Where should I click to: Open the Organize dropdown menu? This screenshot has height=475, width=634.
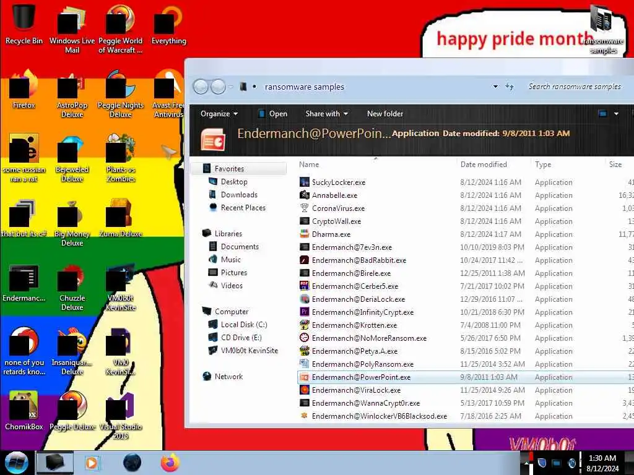coord(219,114)
